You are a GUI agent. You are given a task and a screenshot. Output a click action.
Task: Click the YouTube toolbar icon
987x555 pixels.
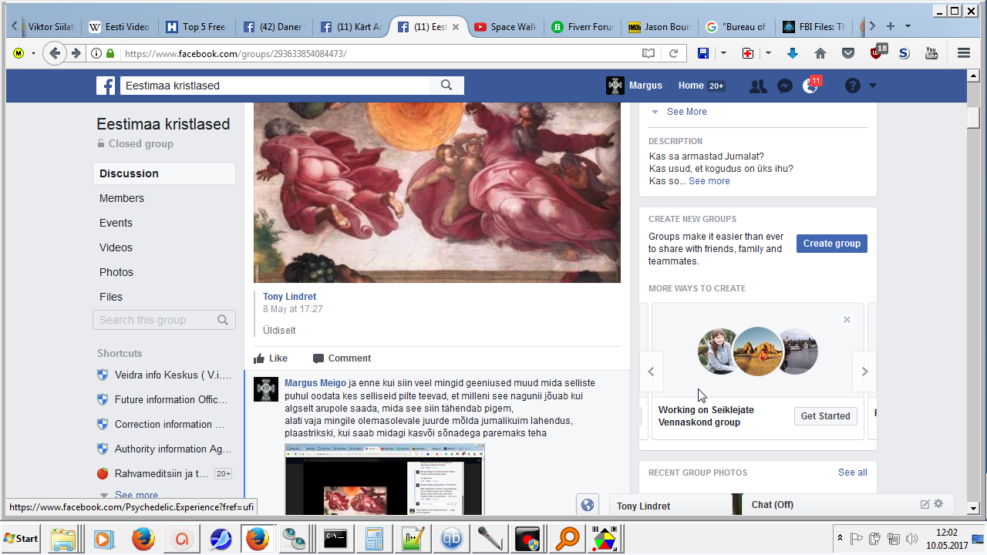[931, 53]
